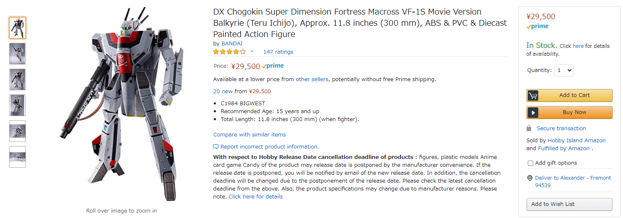The width and height of the screenshot is (623, 218).
Task: Expand the ratings breakdown chevron
Action: click(252, 52)
